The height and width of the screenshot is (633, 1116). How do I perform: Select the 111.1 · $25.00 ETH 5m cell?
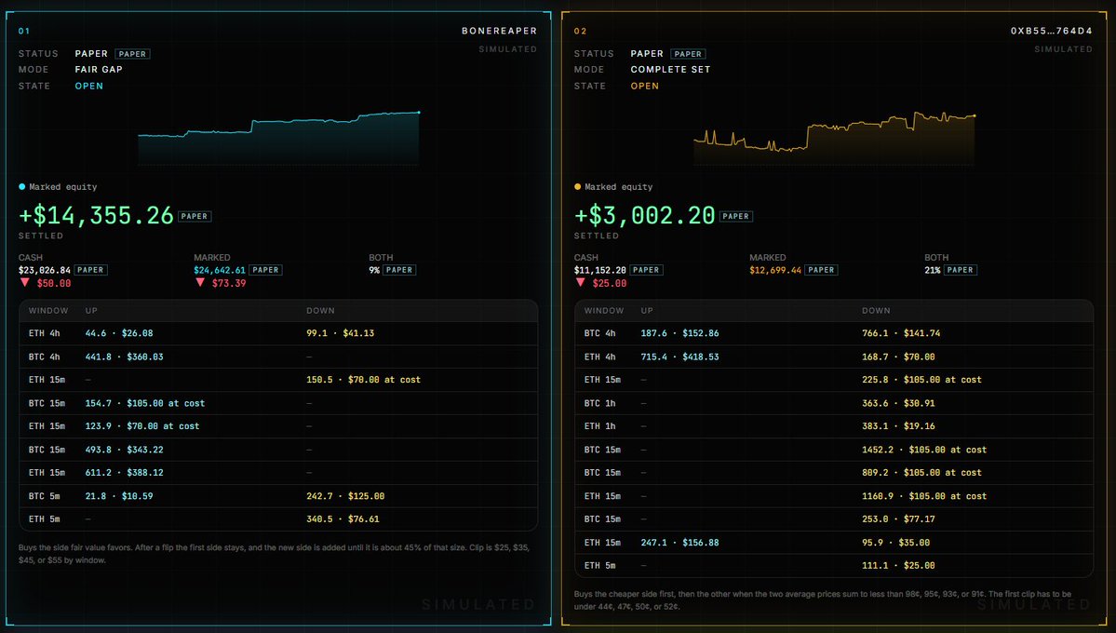(899, 565)
